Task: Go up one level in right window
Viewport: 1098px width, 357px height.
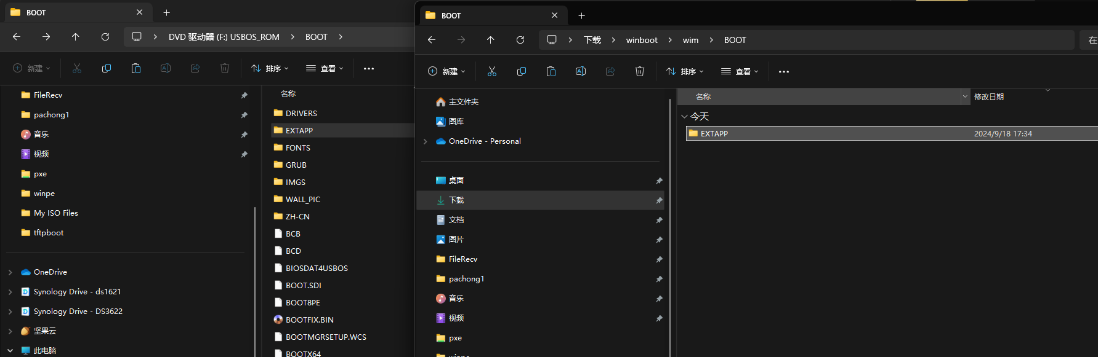Action: [491, 40]
